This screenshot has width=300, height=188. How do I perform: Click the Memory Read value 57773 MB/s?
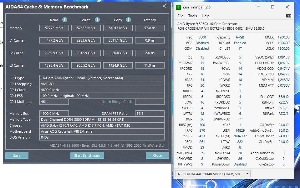[54, 28]
